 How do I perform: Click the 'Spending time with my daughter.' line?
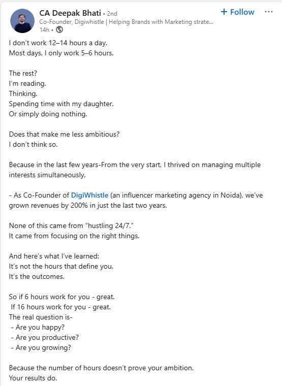click(61, 104)
